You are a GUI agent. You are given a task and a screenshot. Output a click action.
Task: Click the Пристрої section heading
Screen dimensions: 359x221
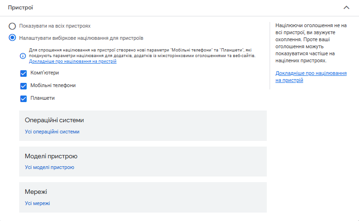point(21,8)
